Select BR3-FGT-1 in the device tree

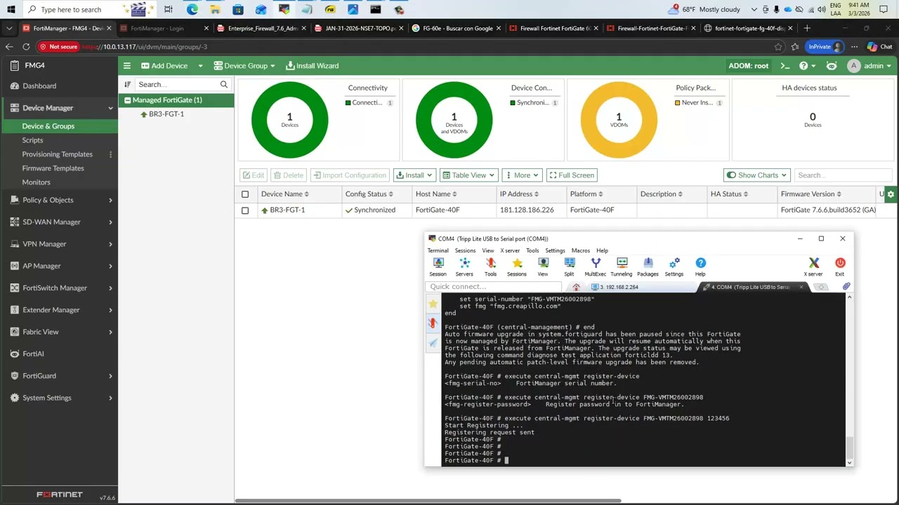pos(166,114)
